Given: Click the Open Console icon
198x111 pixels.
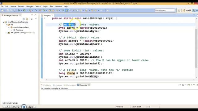Looking at the screenshot, I should [189, 85].
